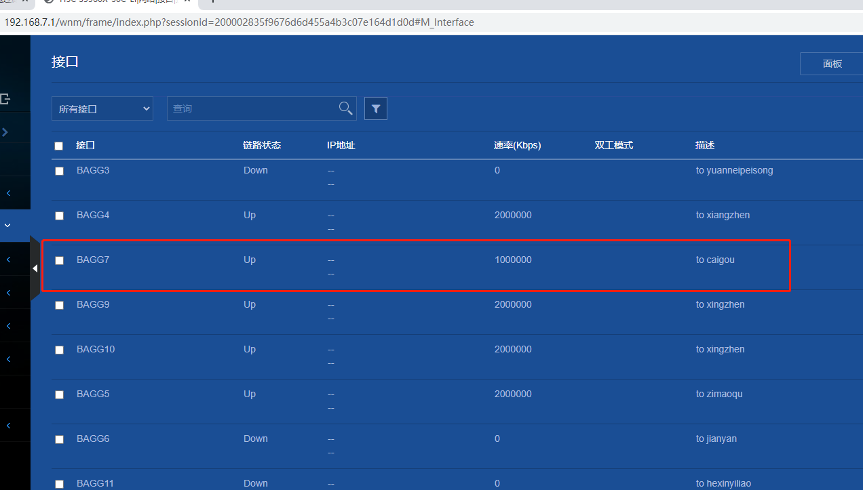The height and width of the screenshot is (490, 863).
Task: Check the BAGG11 row checkbox
Action: tap(59, 484)
